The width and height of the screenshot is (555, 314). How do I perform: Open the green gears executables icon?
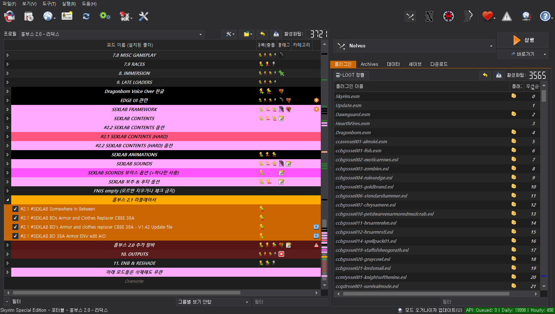105,16
